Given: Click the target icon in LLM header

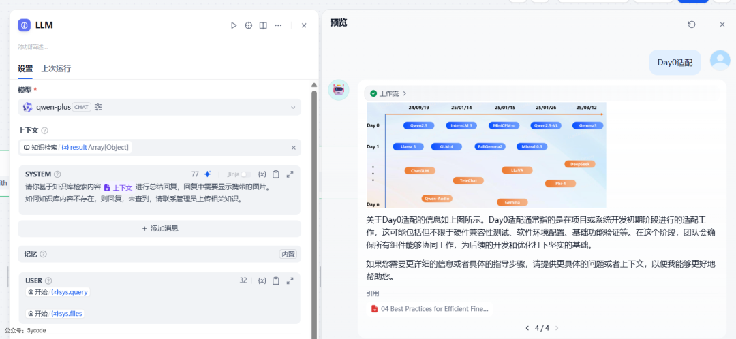Looking at the screenshot, I should (249, 25).
